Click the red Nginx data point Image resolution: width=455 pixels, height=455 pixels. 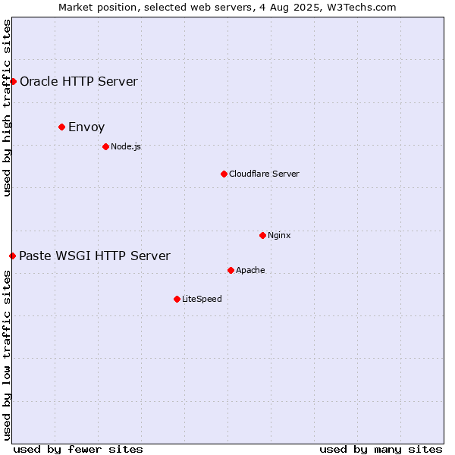pos(263,236)
